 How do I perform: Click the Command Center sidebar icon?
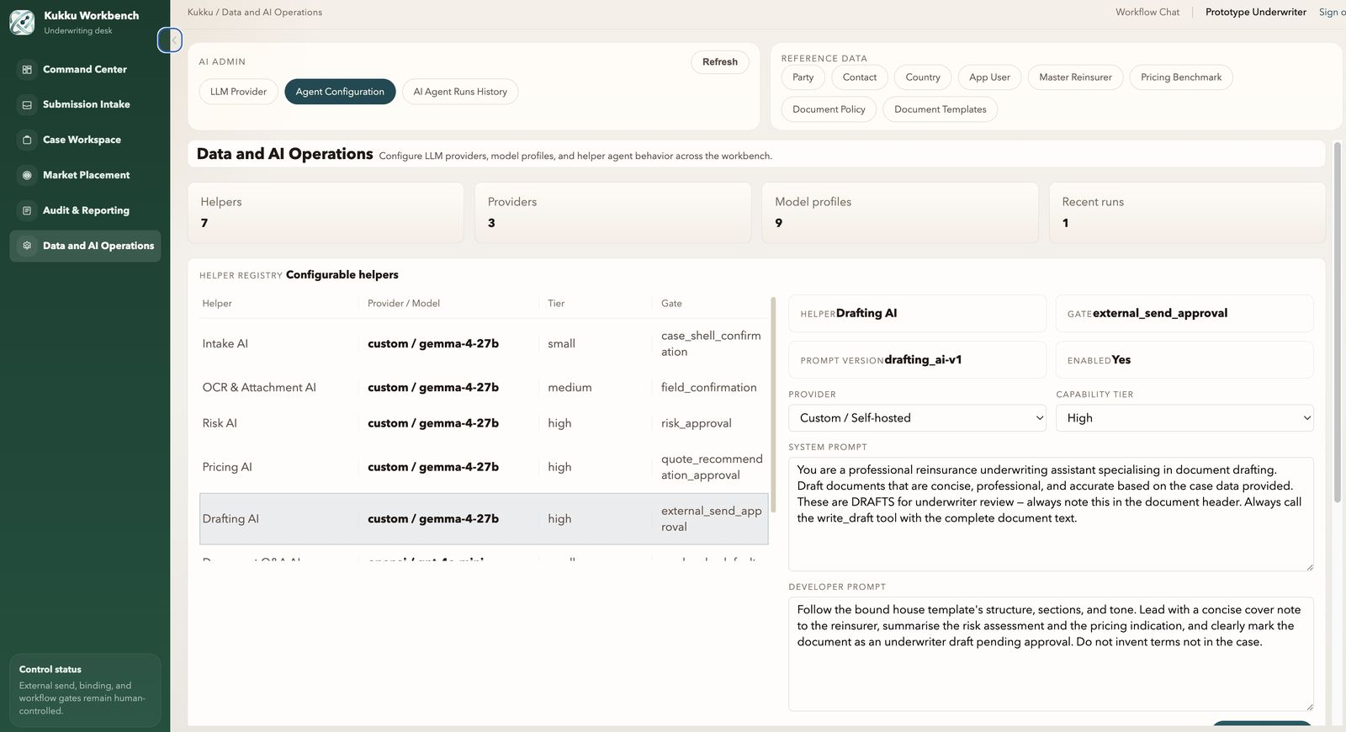27,69
